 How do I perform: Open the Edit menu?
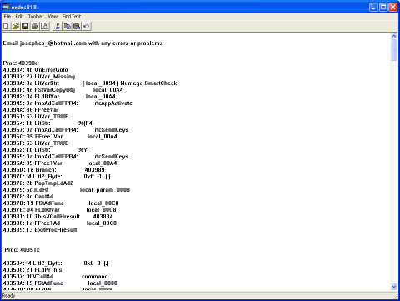[19, 17]
